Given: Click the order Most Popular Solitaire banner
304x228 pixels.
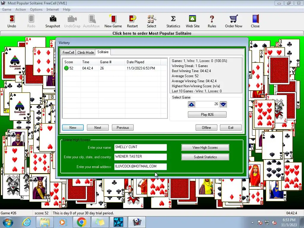Looking at the screenshot, I should [152, 33].
